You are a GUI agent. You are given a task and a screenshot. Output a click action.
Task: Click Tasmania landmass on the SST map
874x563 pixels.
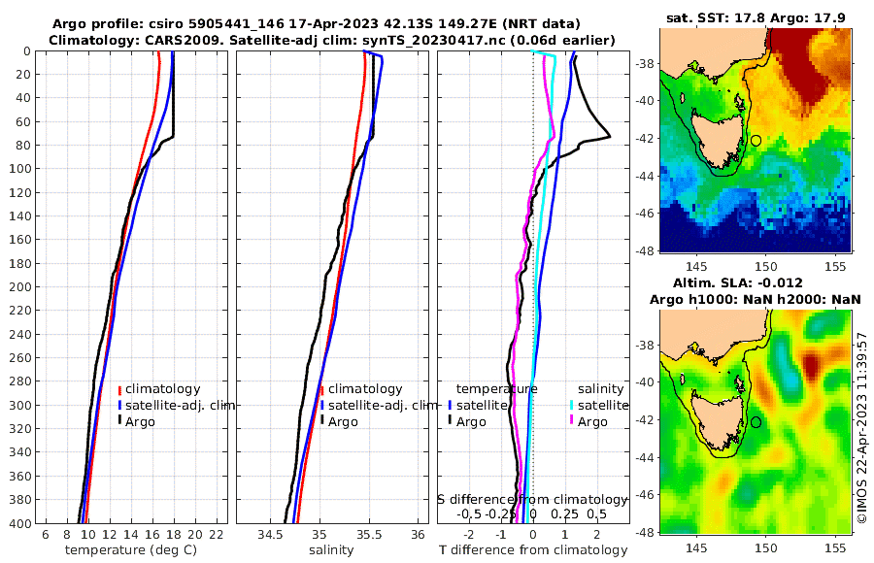click(x=715, y=138)
